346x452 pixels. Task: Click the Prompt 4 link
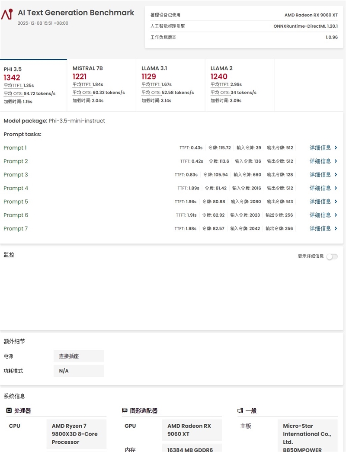coord(15,188)
